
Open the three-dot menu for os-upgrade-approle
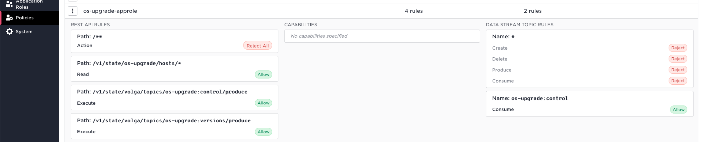tap(73, 11)
